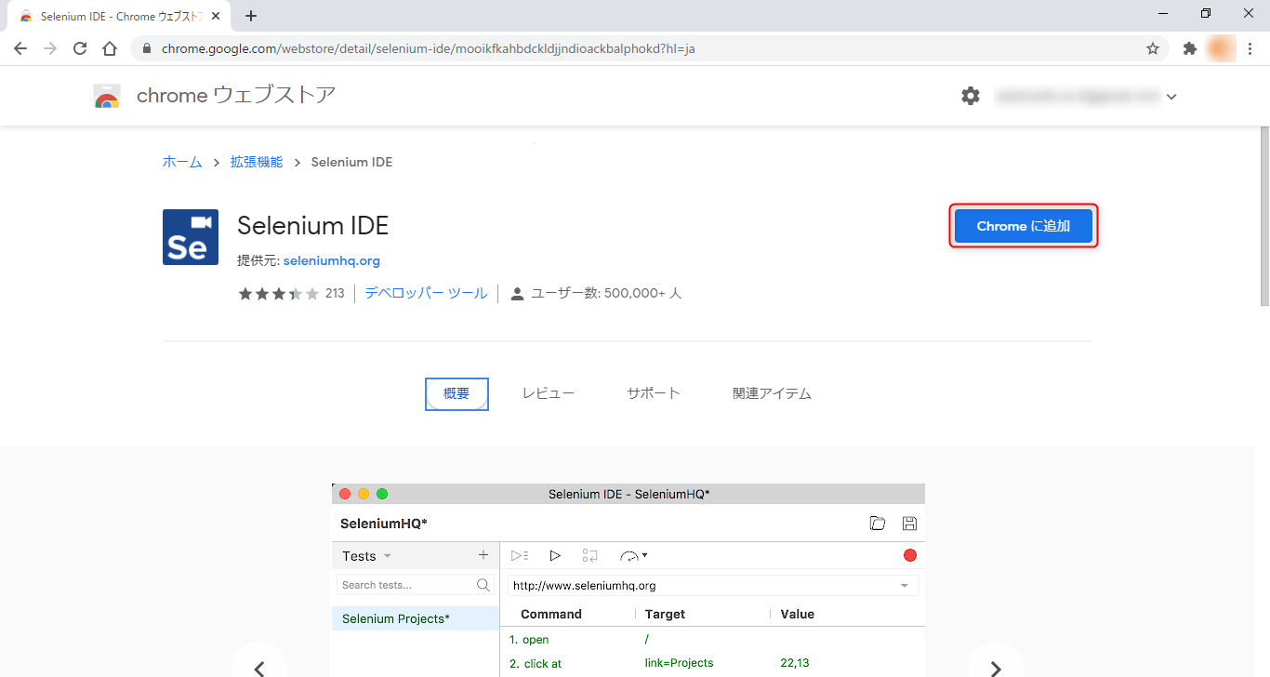Screen dimensions: 1270x677
Task: Open the browser Extensions puzzle icon
Action: (1189, 48)
